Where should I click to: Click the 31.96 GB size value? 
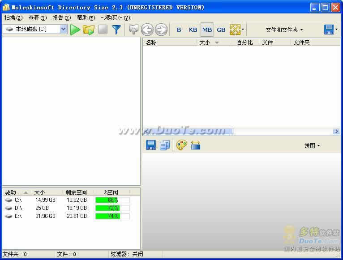tap(45, 216)
